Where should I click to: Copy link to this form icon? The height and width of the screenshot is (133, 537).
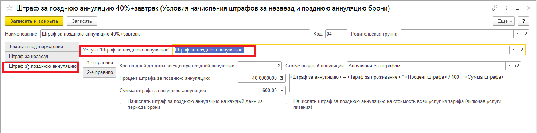(495, 8)
